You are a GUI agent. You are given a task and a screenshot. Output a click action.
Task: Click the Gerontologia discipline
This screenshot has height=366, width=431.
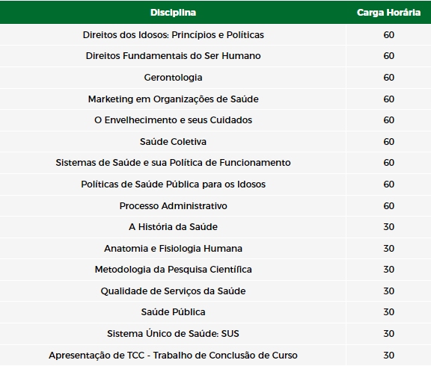click(x=173, y=78)
